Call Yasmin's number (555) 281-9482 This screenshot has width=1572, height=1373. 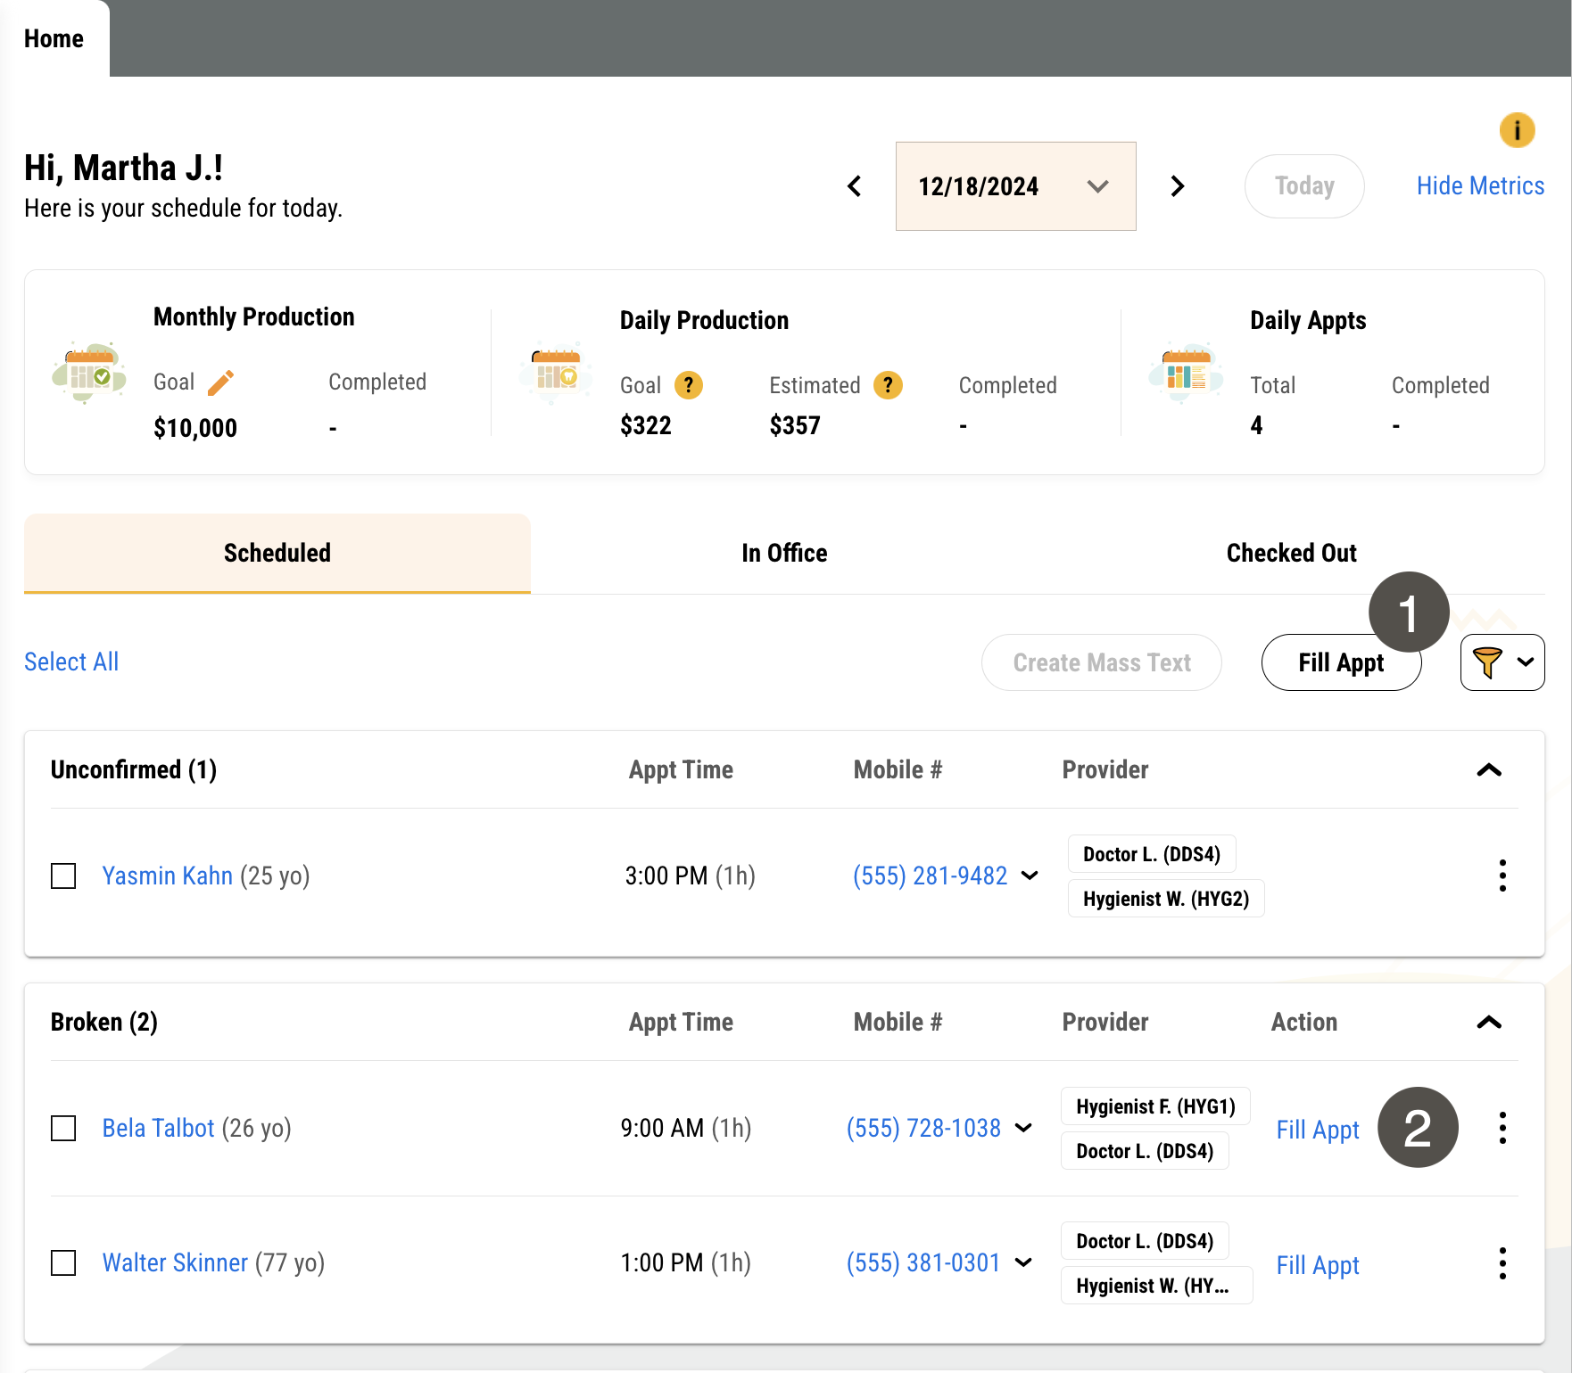pyautogui.click(x=930, y=876)
